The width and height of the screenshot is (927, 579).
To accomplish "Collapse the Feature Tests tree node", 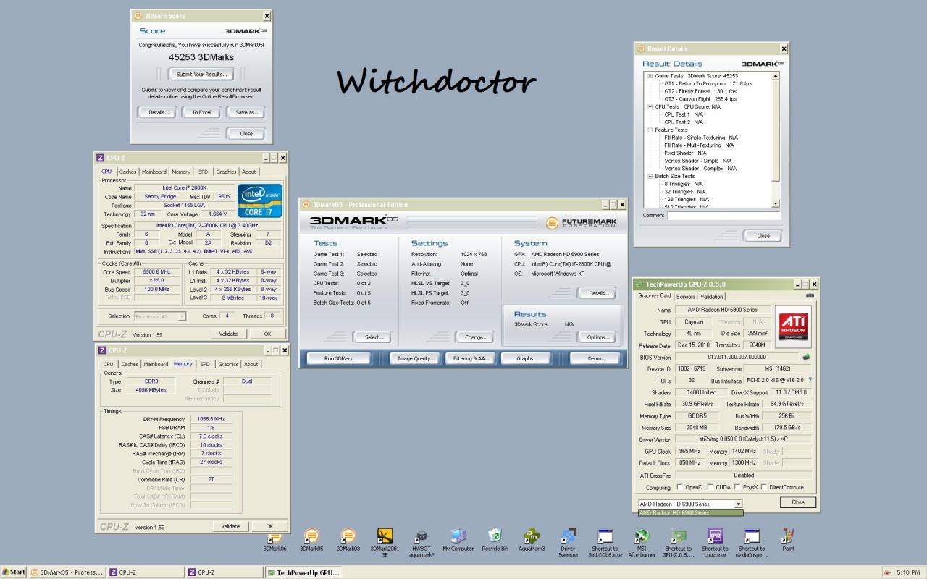I will [x=650, y=130].
